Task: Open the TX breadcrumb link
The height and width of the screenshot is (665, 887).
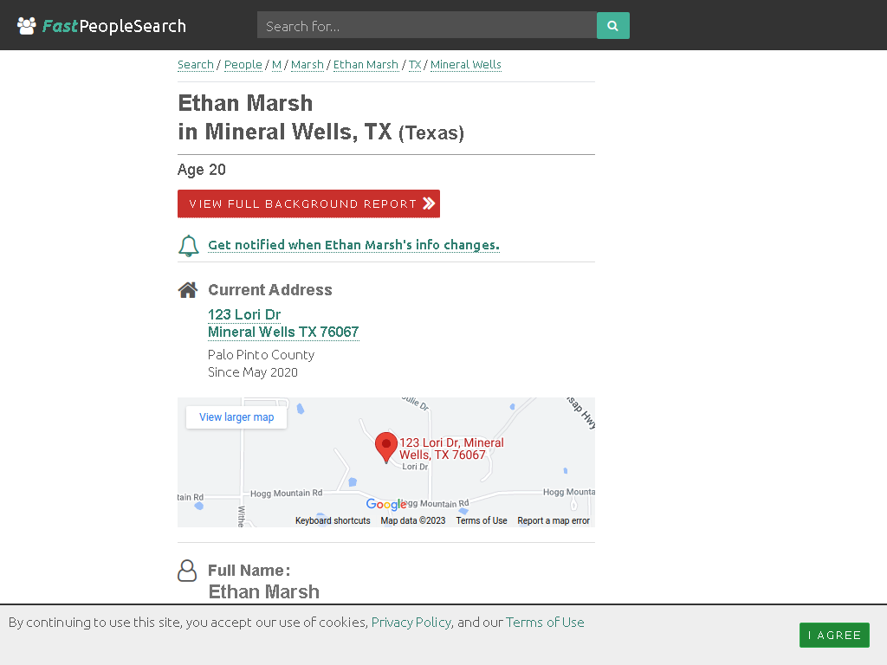Action: (x=415, y=64)
